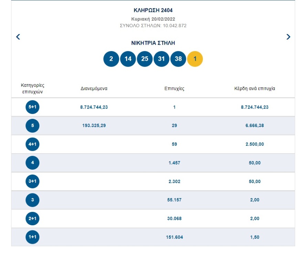Select the 3+1 category badge
This screenshot has height=261, width=303.
click(33, 181)
